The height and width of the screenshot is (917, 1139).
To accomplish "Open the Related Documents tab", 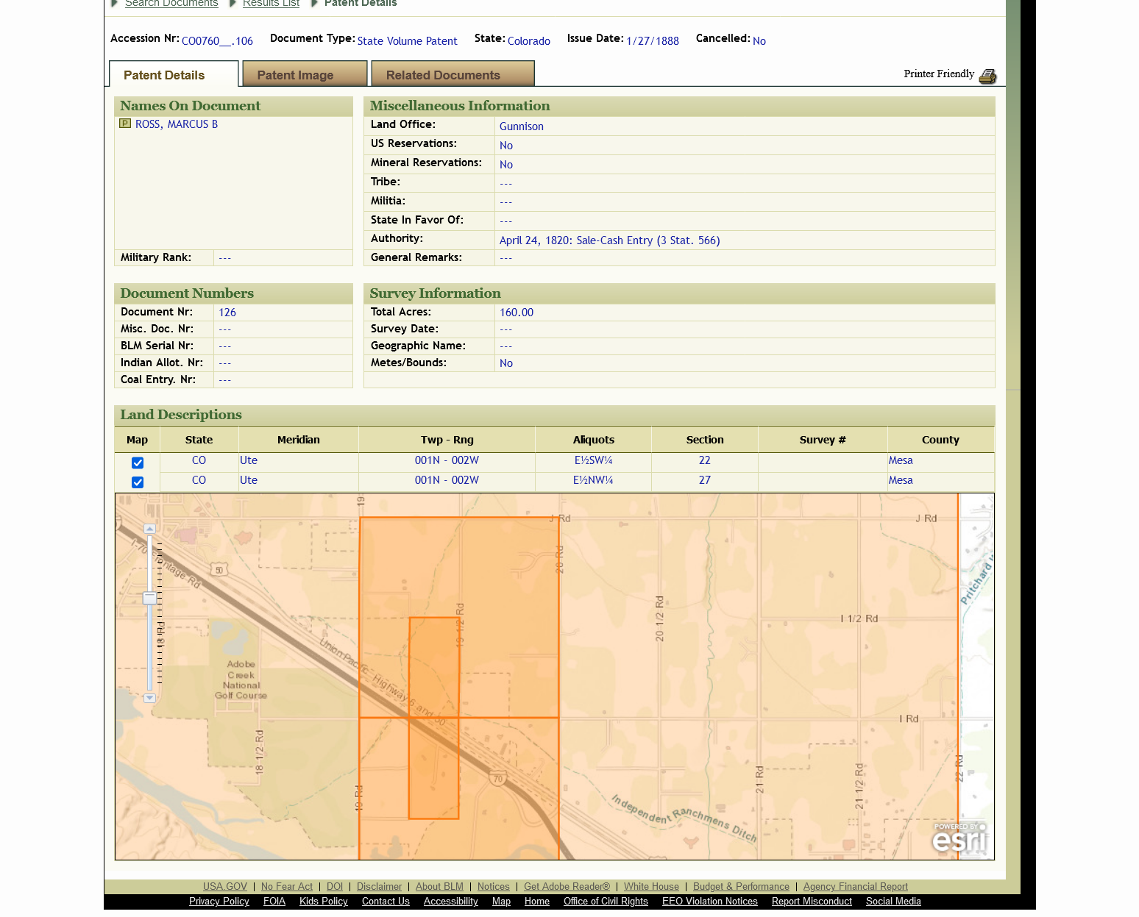I will 453,74.
